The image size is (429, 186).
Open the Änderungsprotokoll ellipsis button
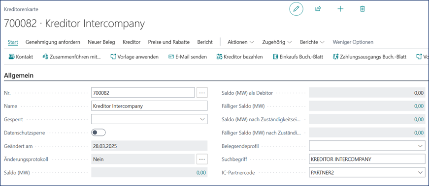[x=202, y=159]
